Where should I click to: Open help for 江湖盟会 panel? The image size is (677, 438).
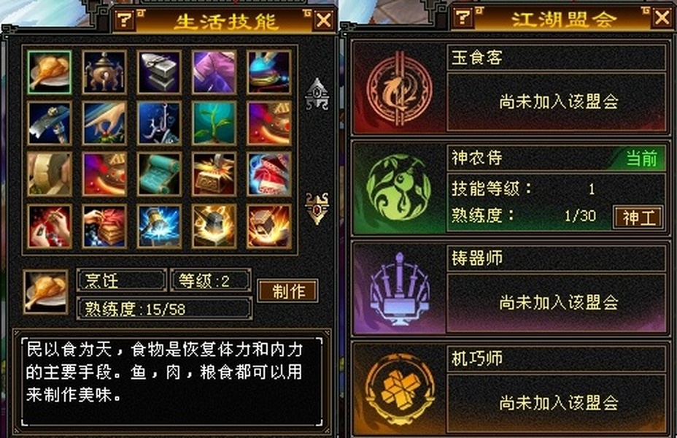[x=463, y=18]
